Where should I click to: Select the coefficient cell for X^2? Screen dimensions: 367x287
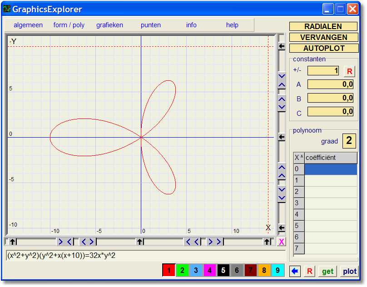(331, 192)
